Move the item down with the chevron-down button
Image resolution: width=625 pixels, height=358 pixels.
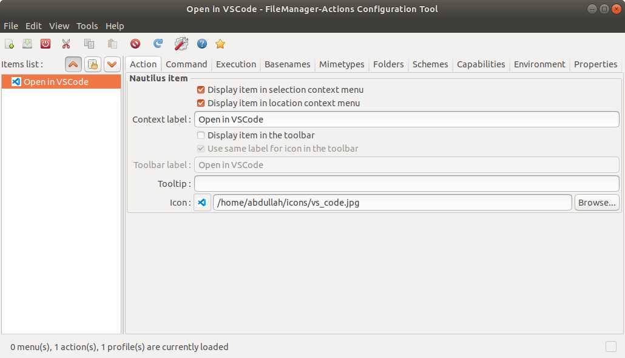(112, 64)
